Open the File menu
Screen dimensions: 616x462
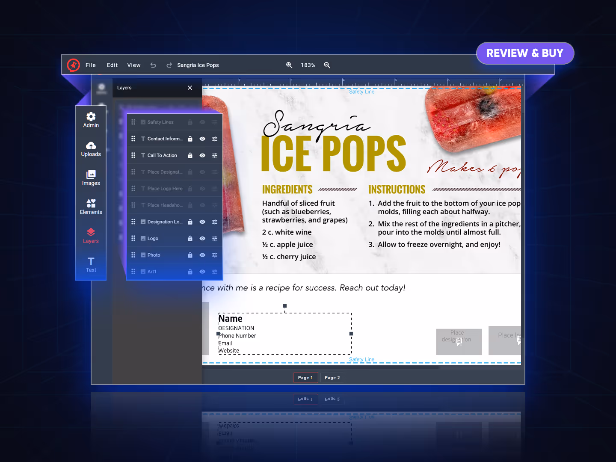coord(90,65)
